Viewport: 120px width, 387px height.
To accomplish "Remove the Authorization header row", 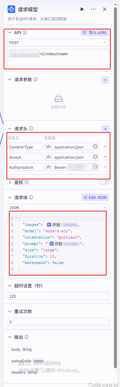I will [105, 167].
